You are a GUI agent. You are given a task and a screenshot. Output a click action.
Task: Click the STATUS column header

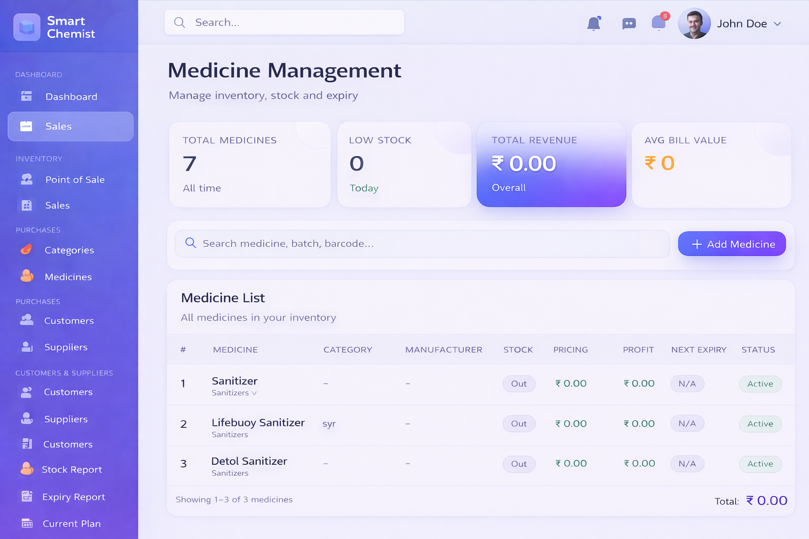(758, 350)
